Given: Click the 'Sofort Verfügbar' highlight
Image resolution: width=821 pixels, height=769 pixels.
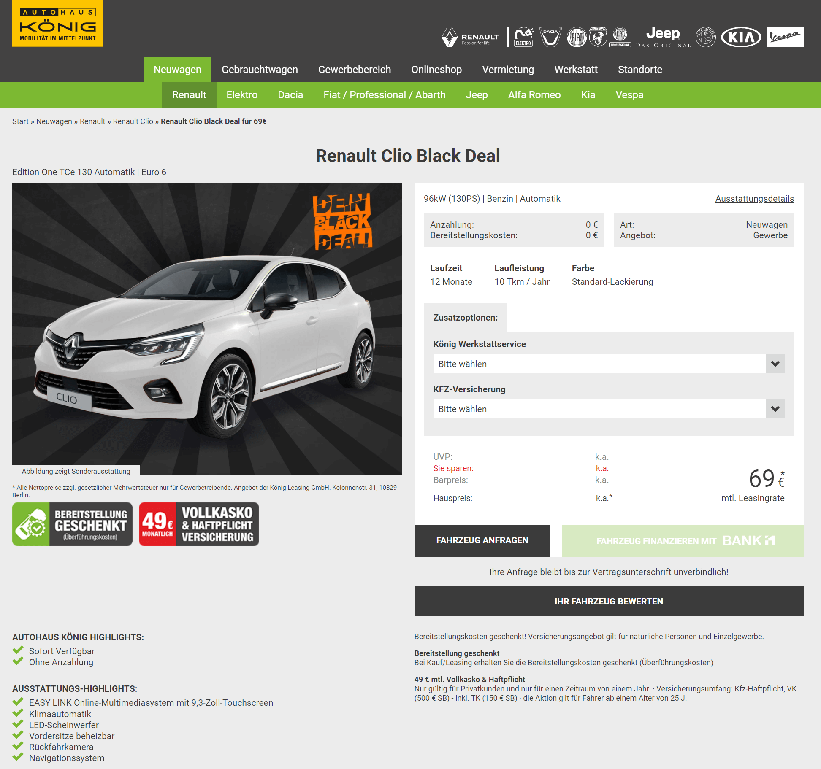Looking at the screenshot, I should (x=62, y=651).
